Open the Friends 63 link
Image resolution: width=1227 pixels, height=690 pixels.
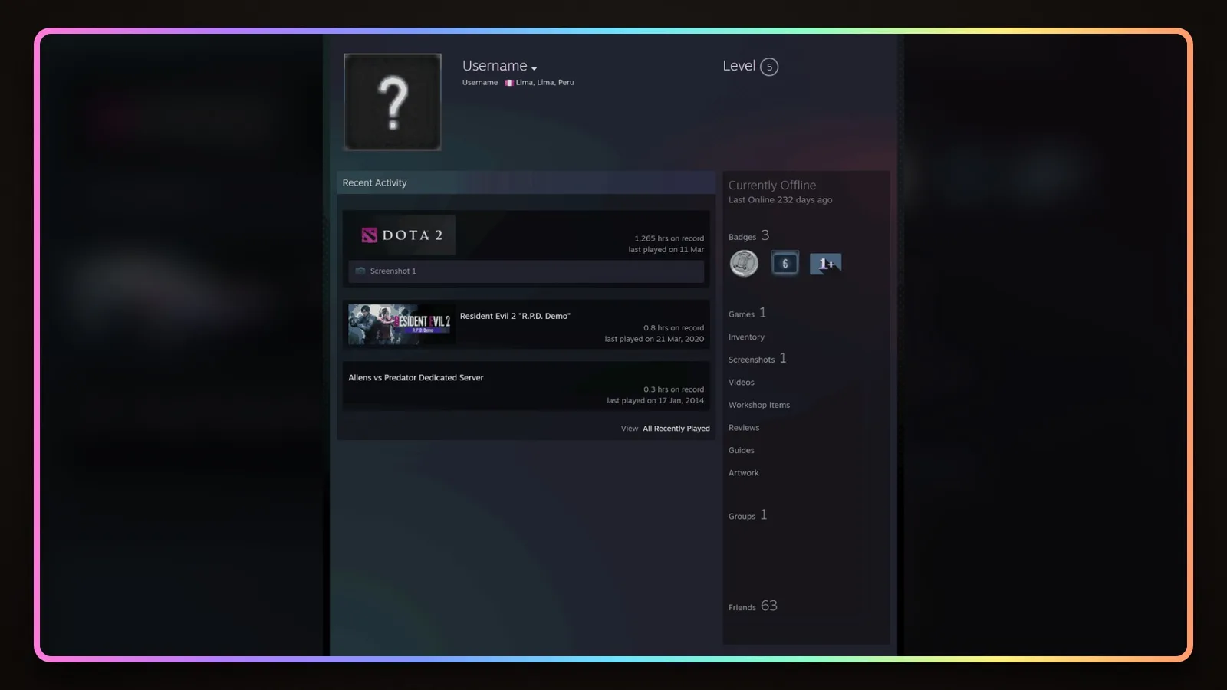pos(752,606)
